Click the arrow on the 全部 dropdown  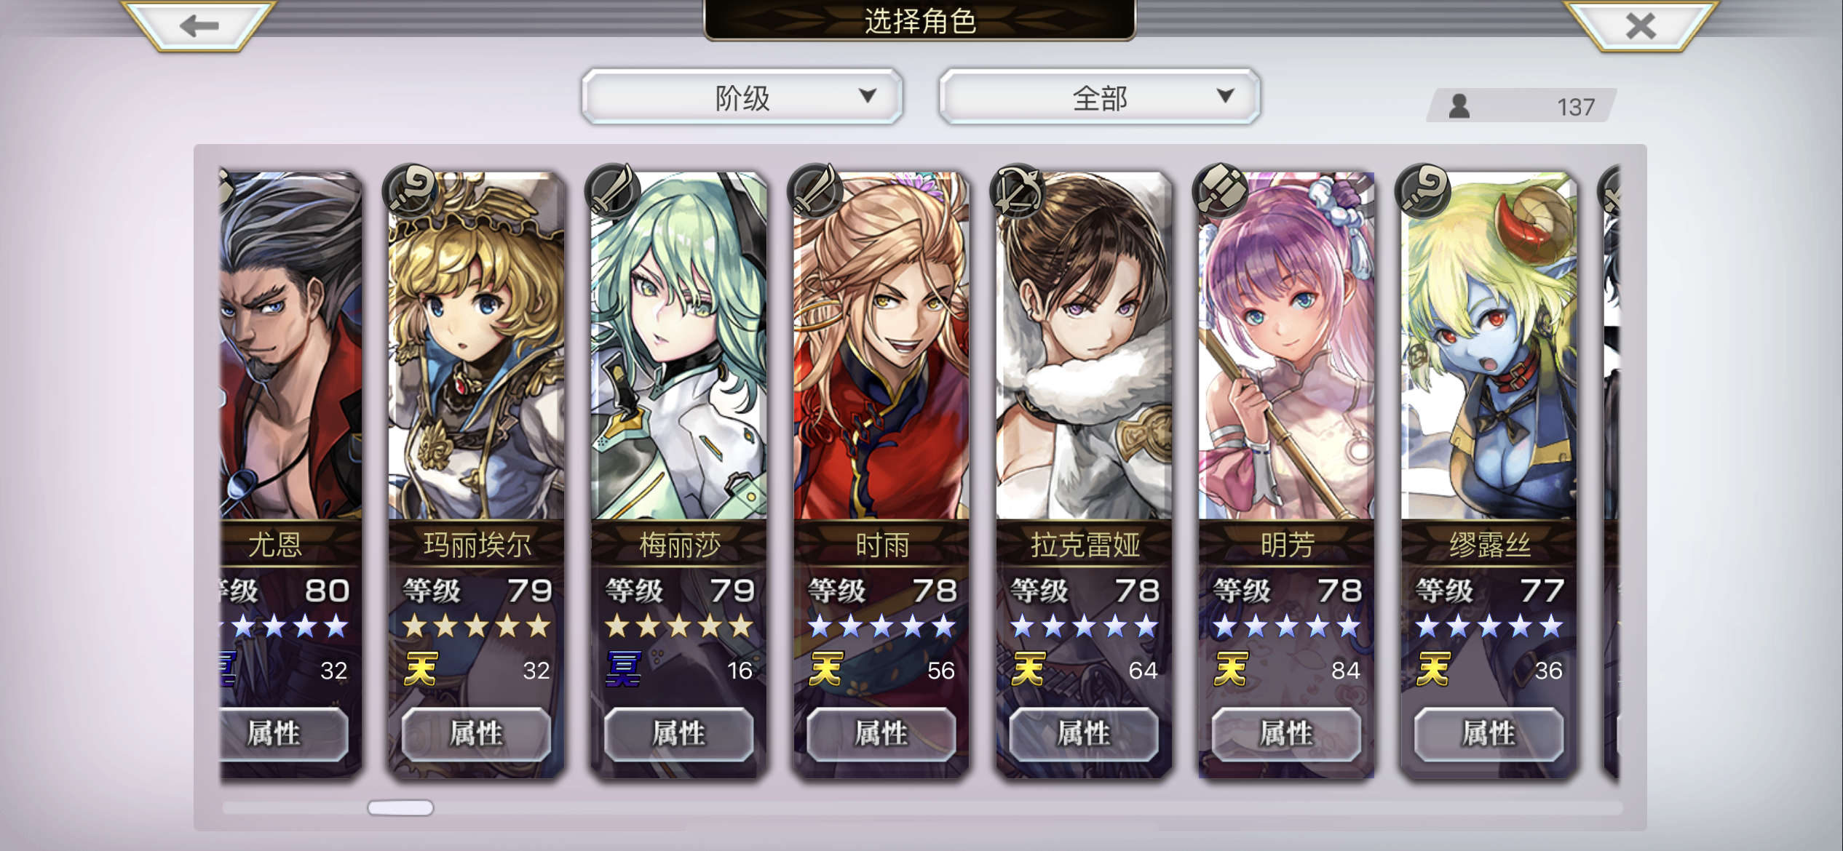[x=1226, y=95]
